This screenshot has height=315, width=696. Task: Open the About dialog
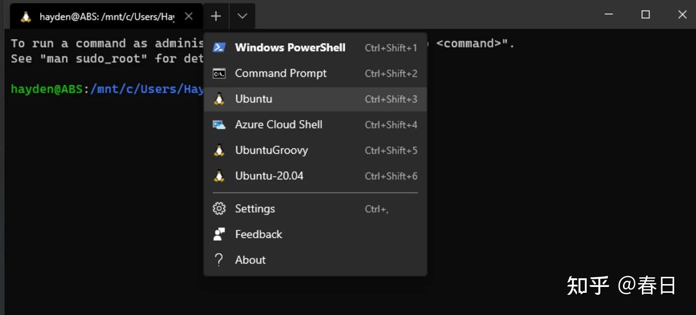coord(250,259)
